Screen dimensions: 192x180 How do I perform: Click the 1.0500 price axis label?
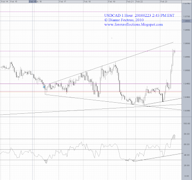187,70
